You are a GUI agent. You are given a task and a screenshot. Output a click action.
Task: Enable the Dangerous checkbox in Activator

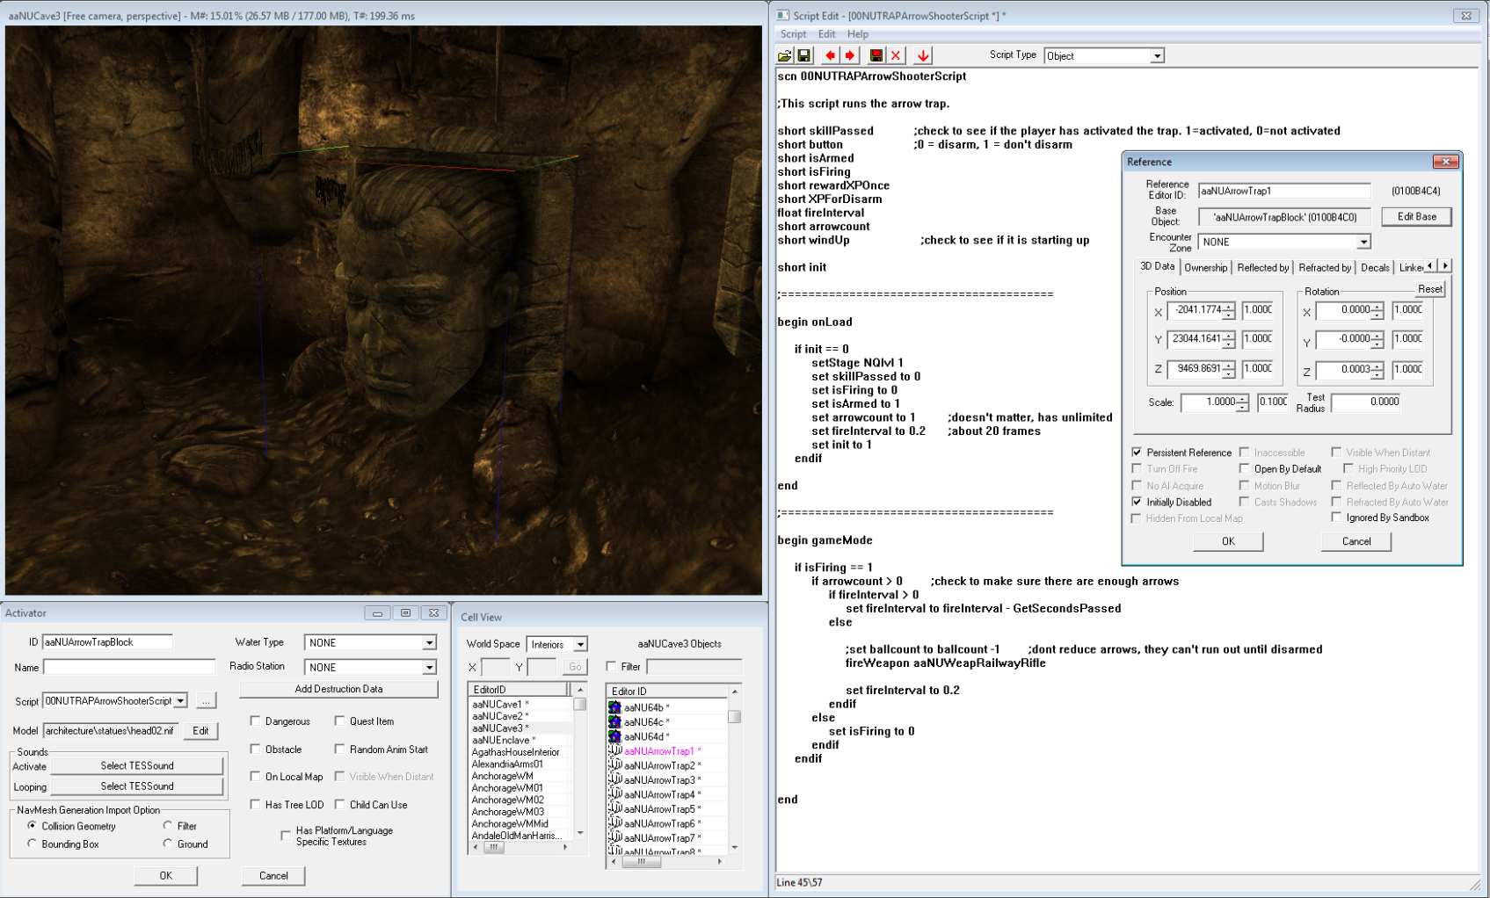coord(255,721)
